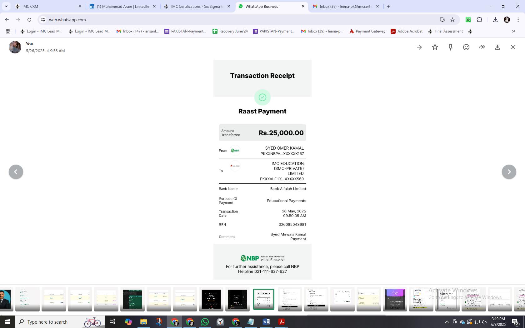This screenshot has width=525, height=328.
Task: Show the next image in viewer
Action: (509, 172)
